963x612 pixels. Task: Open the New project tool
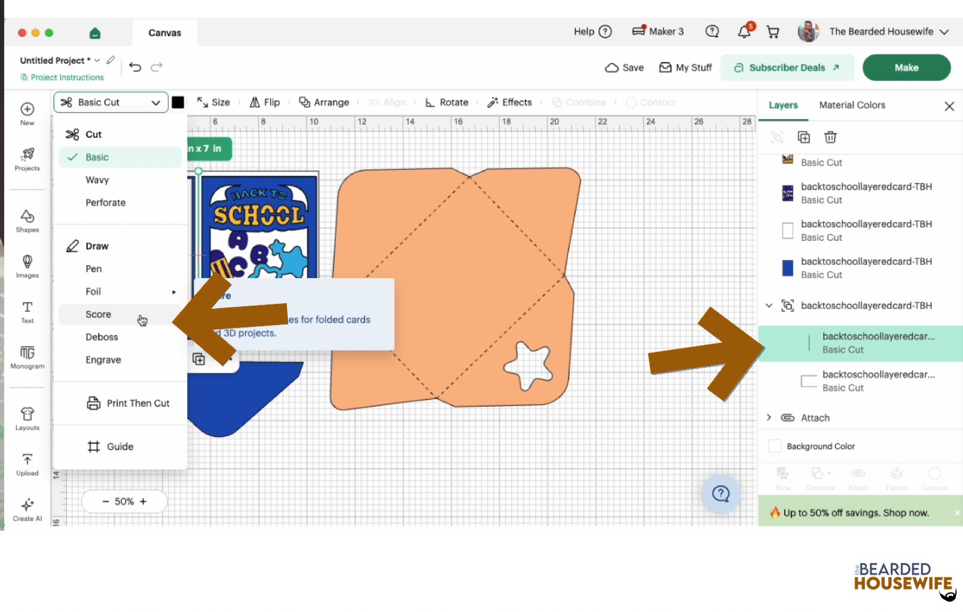coord(27,113)
